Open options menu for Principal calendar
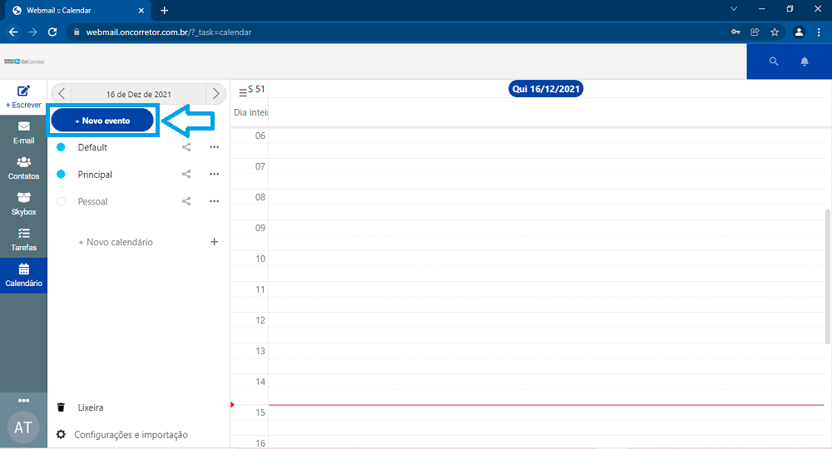832x449 pixels. point(214,175)
